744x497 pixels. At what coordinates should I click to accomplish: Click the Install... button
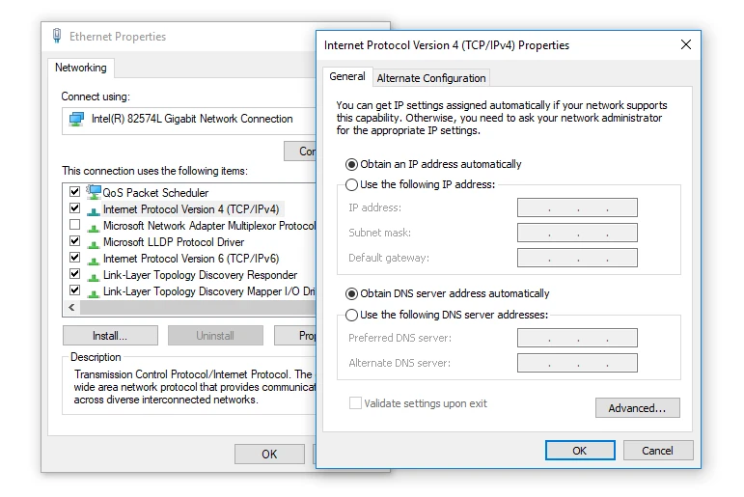[x=110, y=336]
